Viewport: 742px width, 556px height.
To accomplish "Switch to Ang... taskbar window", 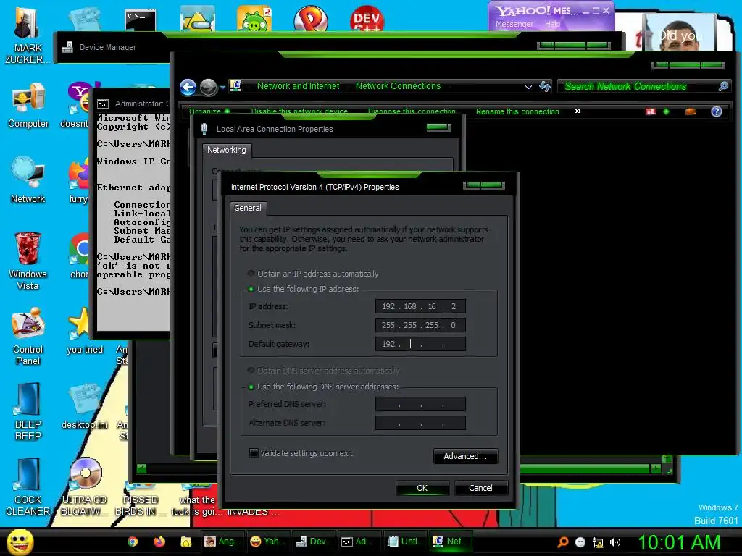I will [x=222, y=542].
